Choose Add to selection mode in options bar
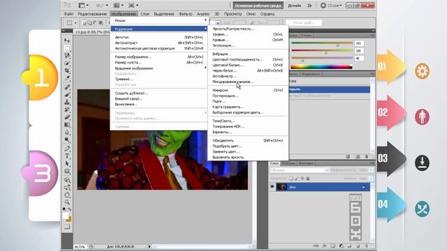 (x=89, y=23)
